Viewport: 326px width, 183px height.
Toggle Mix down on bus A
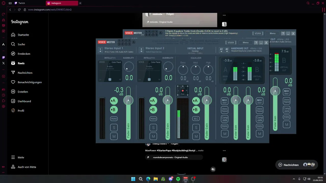(225, 101)
